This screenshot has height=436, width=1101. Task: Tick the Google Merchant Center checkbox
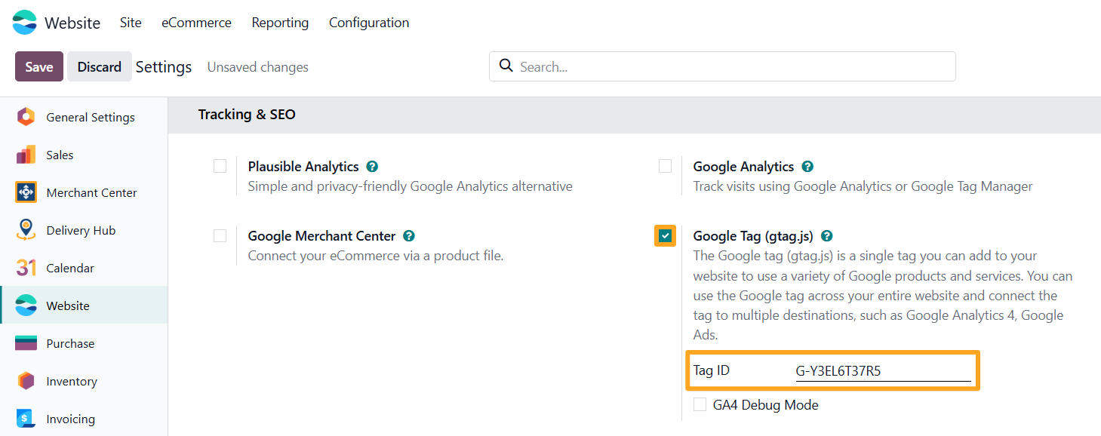point(220,235)
